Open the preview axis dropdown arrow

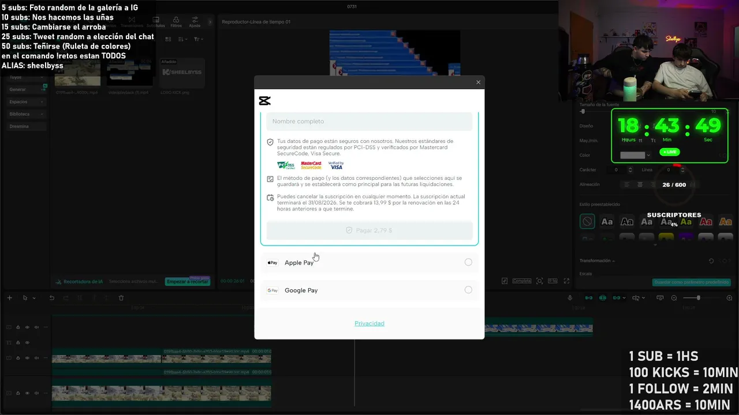[644, 298]
